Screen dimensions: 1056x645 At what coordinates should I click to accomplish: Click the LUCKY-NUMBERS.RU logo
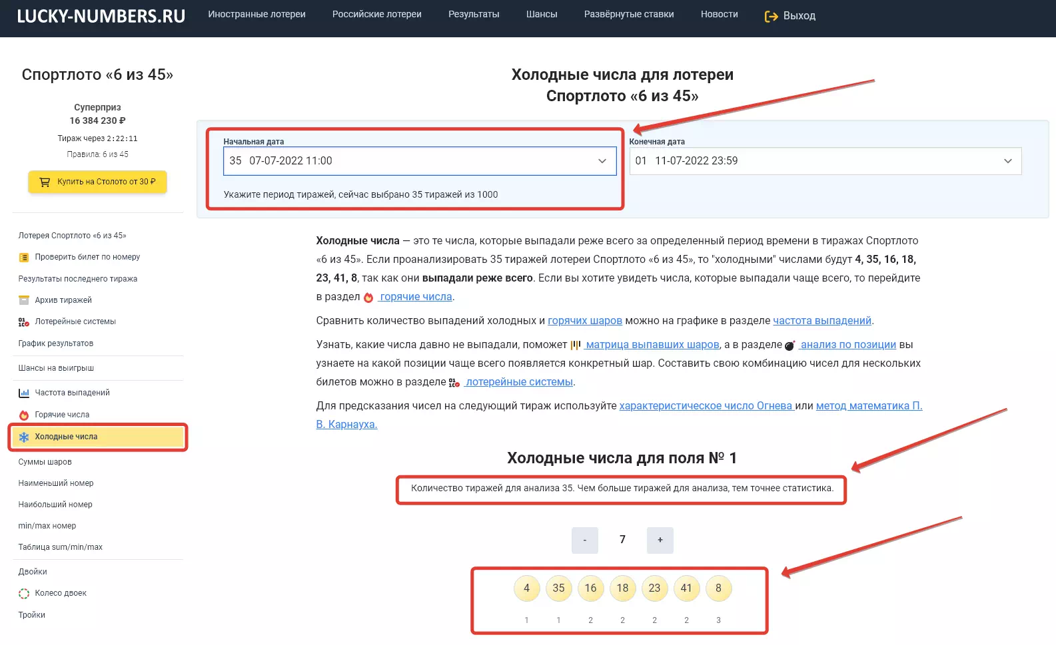pos(101,16)
